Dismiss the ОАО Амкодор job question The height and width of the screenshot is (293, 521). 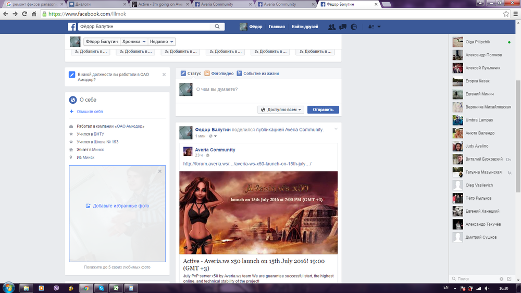click(164, 75)
